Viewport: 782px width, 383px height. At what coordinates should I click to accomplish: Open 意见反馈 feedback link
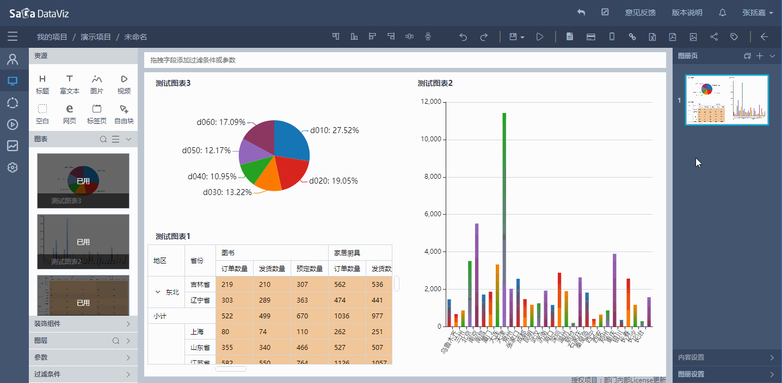pos(640,12)
